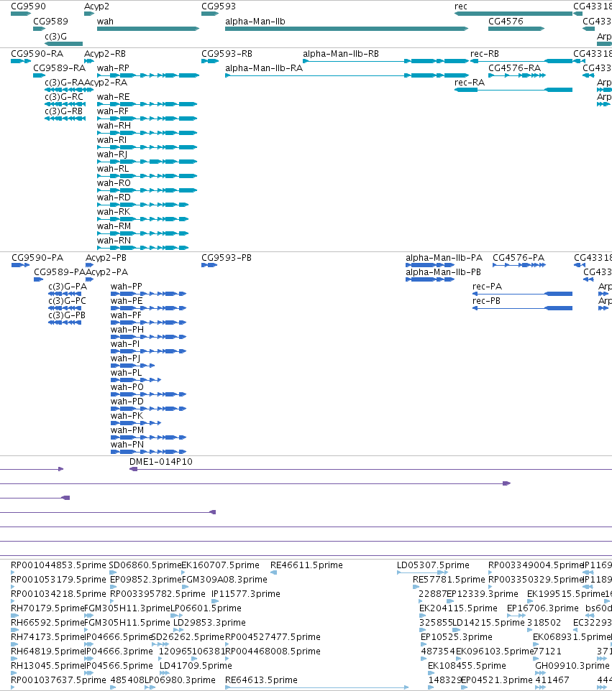This screenshot has width=612, height=691.
Task: Click the Acyp2-RB transcript label
Action: [105, 54]
